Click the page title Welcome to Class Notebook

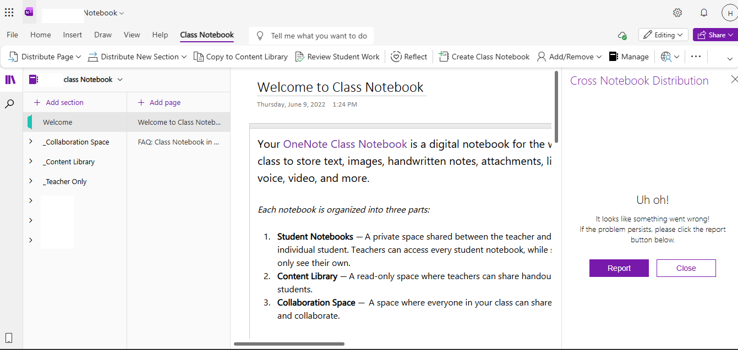point(341,87)
